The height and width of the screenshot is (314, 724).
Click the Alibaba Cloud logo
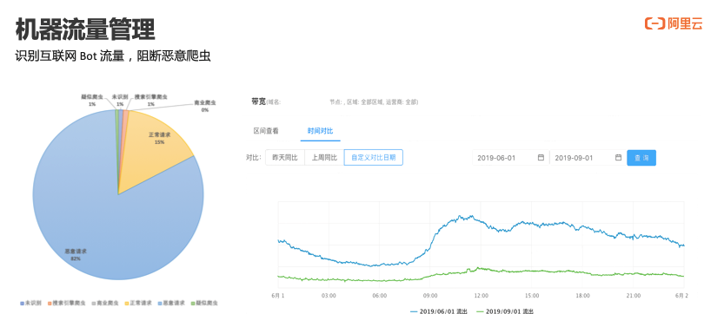674,23
